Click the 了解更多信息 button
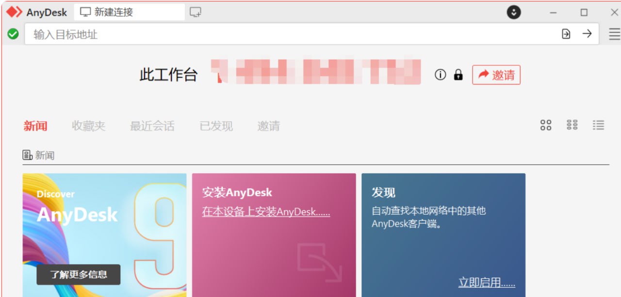 79,275
